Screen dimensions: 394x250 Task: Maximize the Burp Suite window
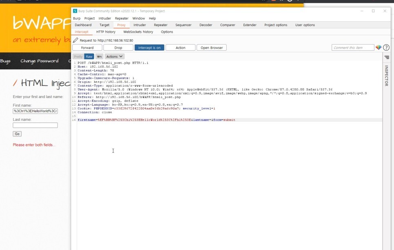pos(373,11)
